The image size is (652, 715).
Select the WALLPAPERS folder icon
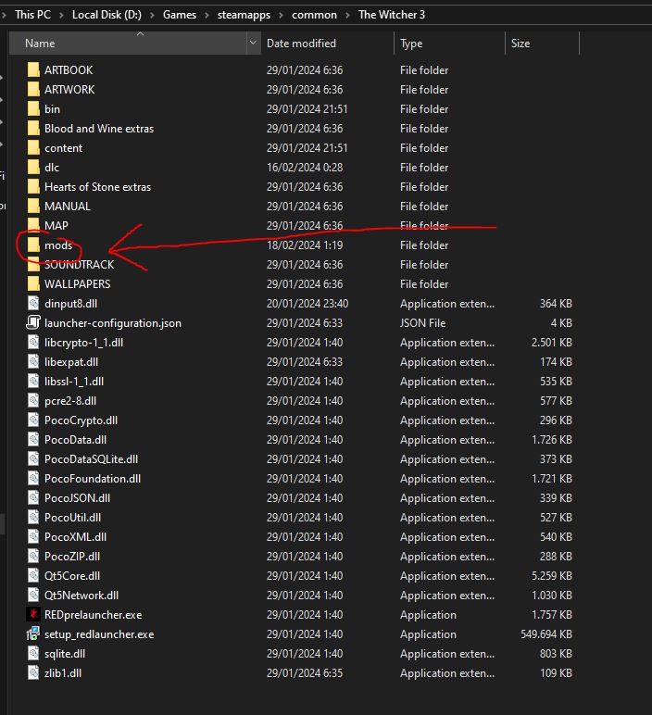point(33,284)
